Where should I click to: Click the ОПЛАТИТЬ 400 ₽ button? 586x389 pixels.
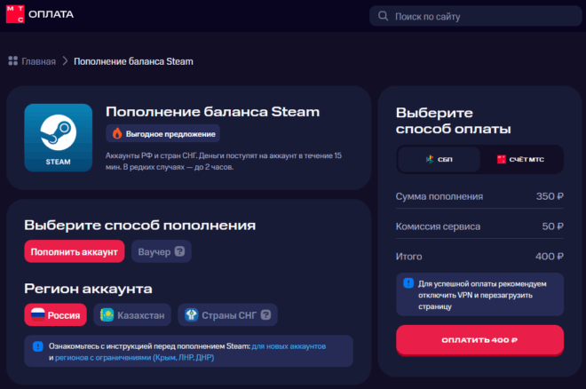tap(479, 340)
